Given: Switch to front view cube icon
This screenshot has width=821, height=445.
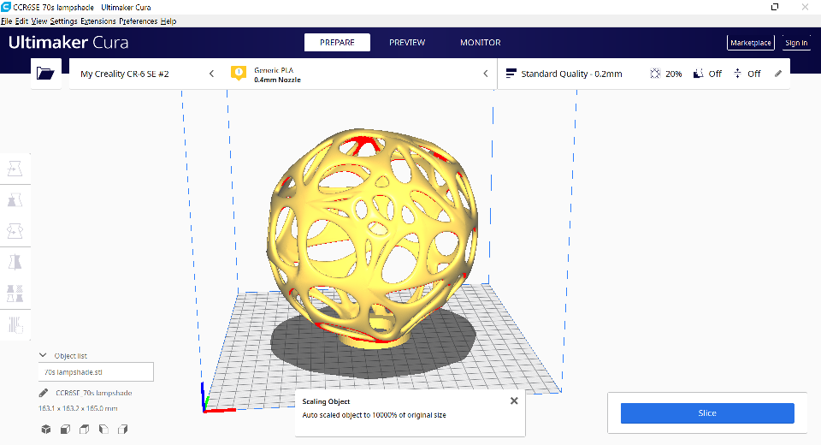Looking at the screenshot, I should point(66,430).
